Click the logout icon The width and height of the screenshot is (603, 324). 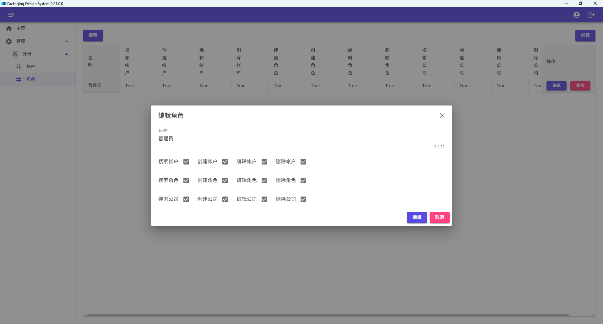tap(592, 15)
